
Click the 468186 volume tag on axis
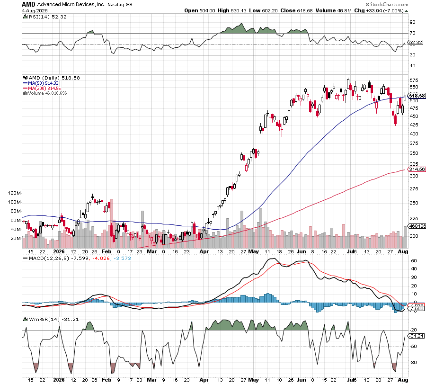pos(417,226)
